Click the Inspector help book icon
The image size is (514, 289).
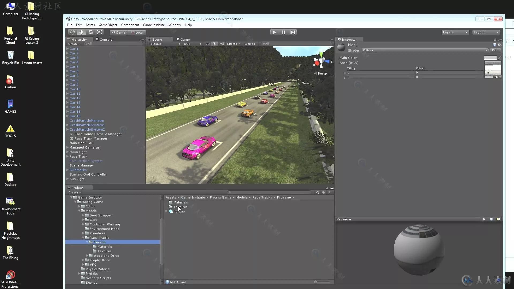click(494, 45)
